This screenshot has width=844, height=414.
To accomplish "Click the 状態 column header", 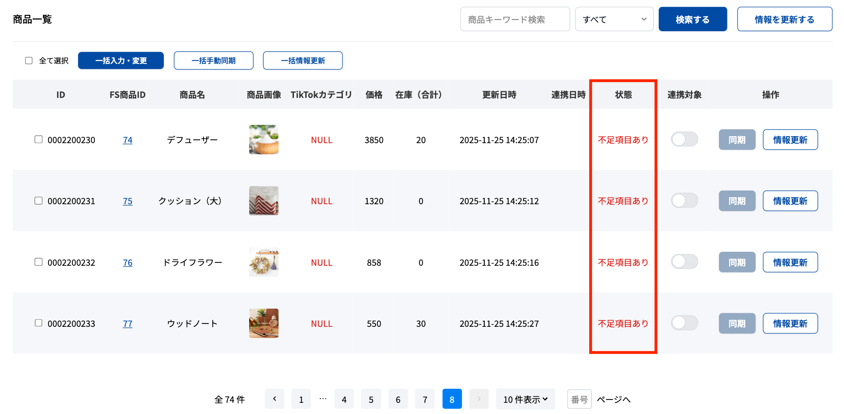I will [623, 95].
